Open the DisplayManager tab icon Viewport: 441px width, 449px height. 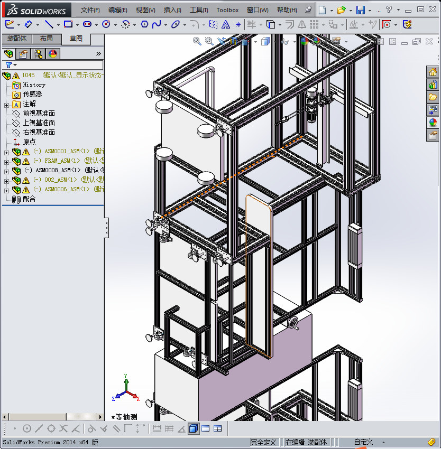52,53
